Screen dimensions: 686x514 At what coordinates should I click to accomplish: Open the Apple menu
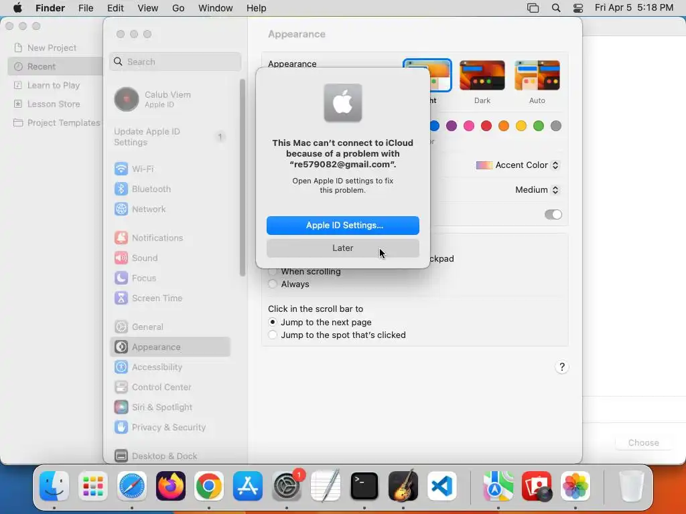pyautogui.click(x=17, y=8)
